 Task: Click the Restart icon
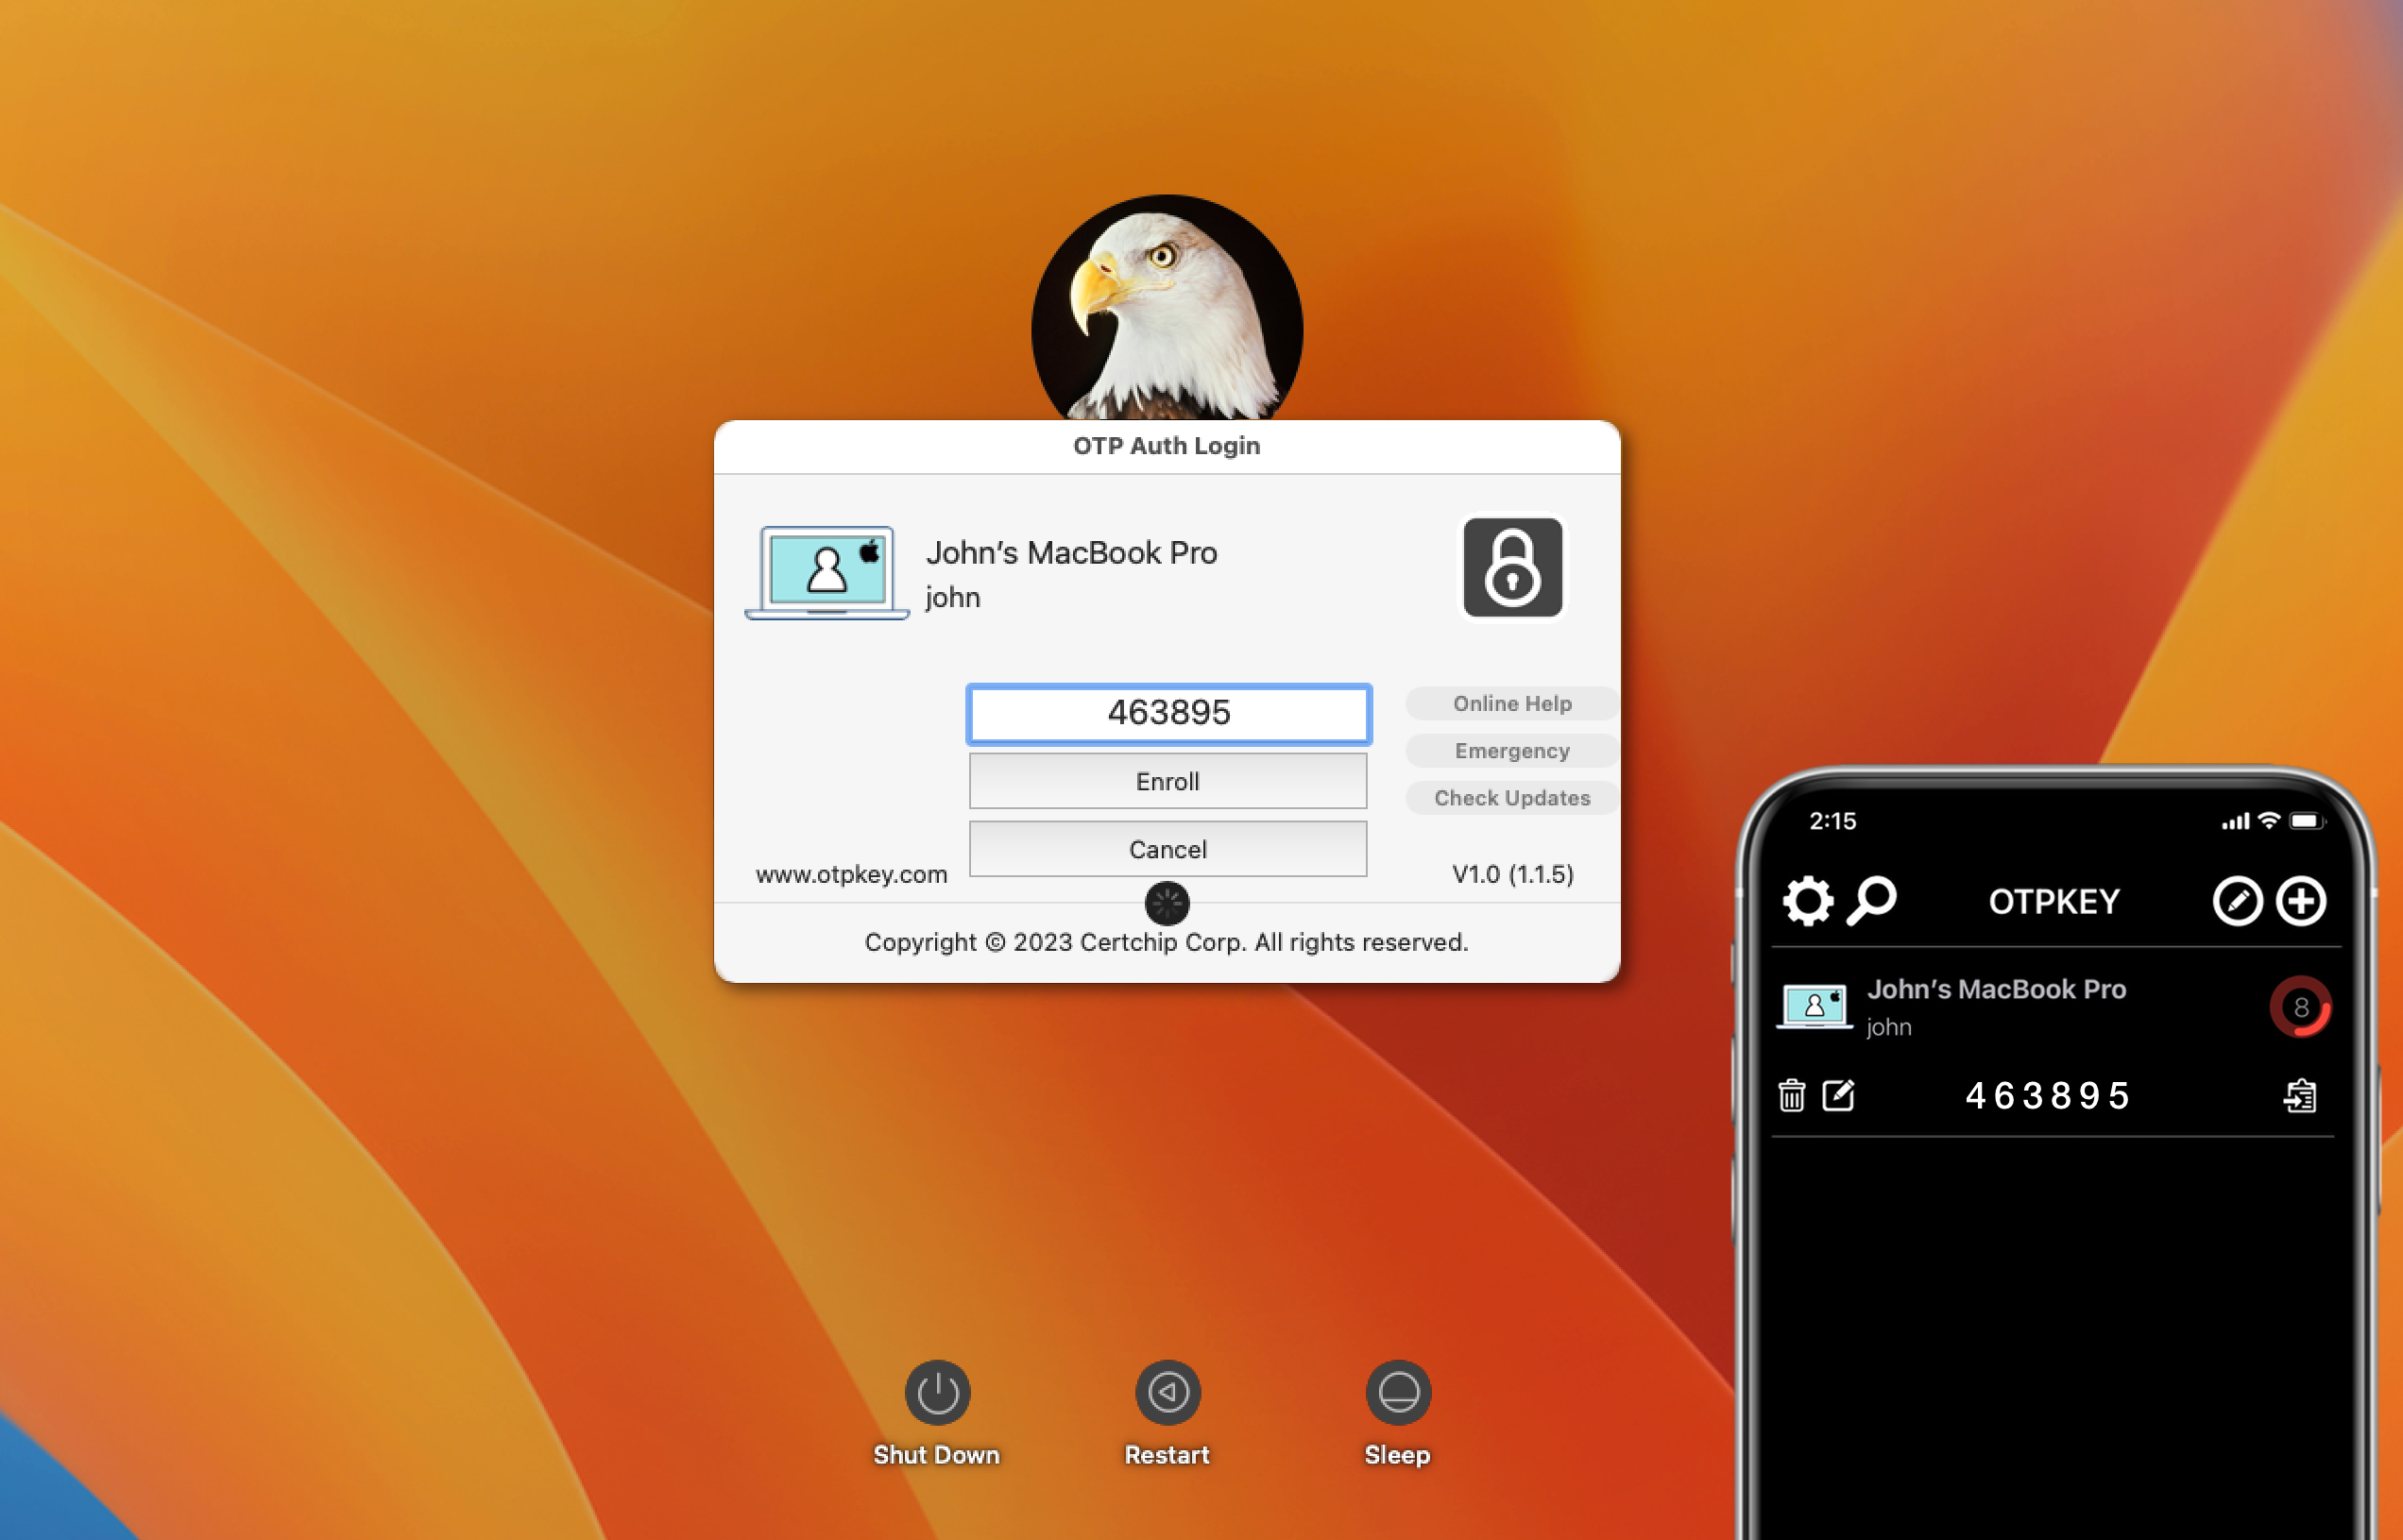1167,1392
